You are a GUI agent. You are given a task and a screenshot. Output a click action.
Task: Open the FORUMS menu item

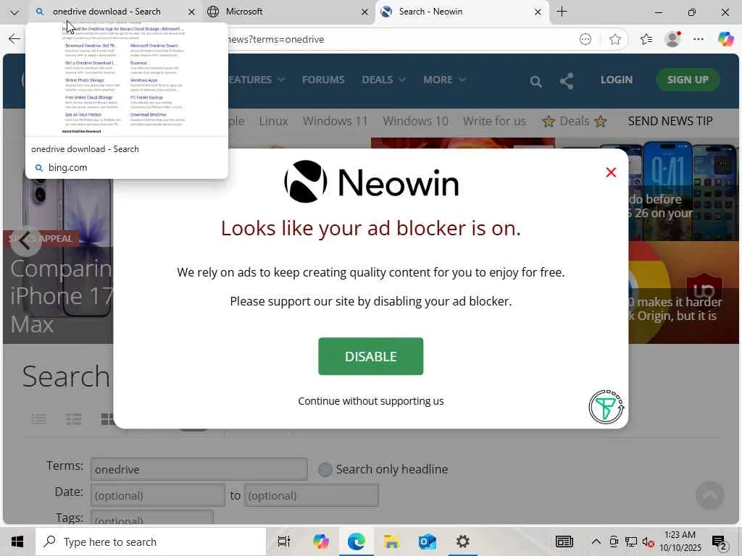[x=323, y=80]
